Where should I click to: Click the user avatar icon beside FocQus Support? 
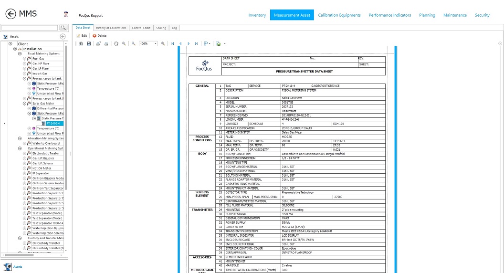[x=66, y=14]
